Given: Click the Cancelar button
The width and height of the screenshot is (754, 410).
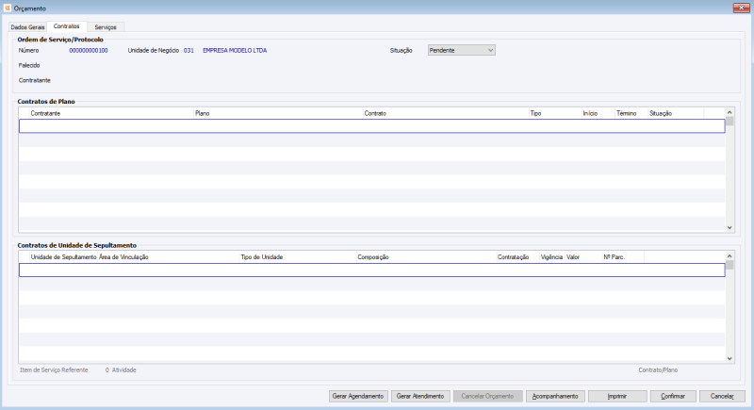Looking at the screenshot, I should (x=722, y=396).
